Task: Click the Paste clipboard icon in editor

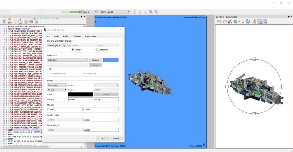Action: click(20, 22)
